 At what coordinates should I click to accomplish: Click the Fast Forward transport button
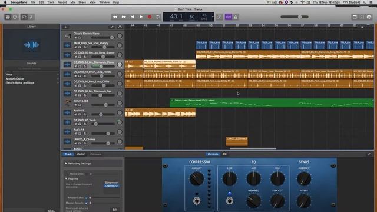click(124, 17)
